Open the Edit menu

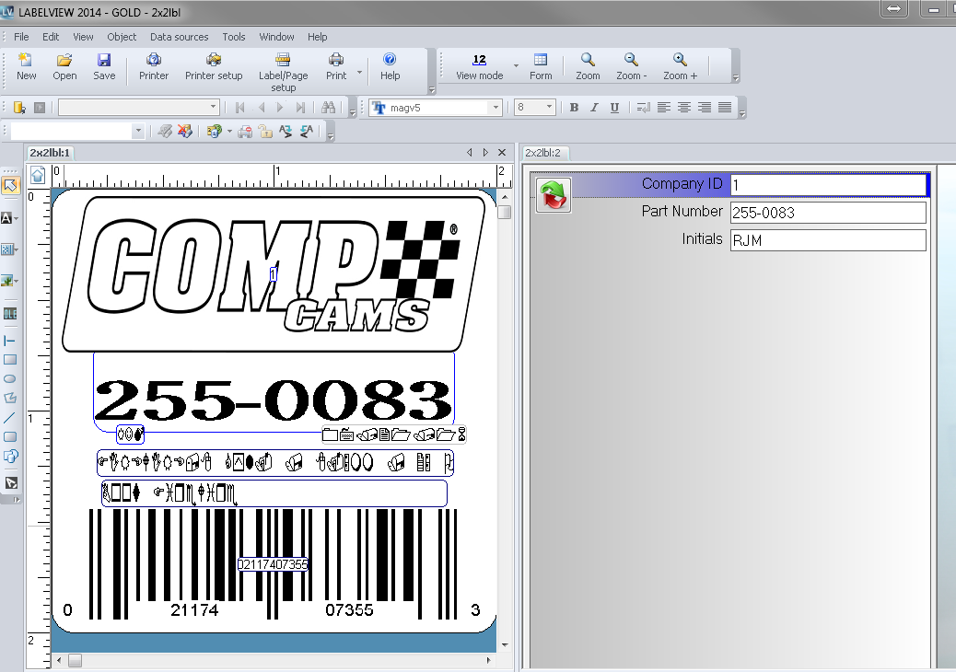tap(51, 37)
